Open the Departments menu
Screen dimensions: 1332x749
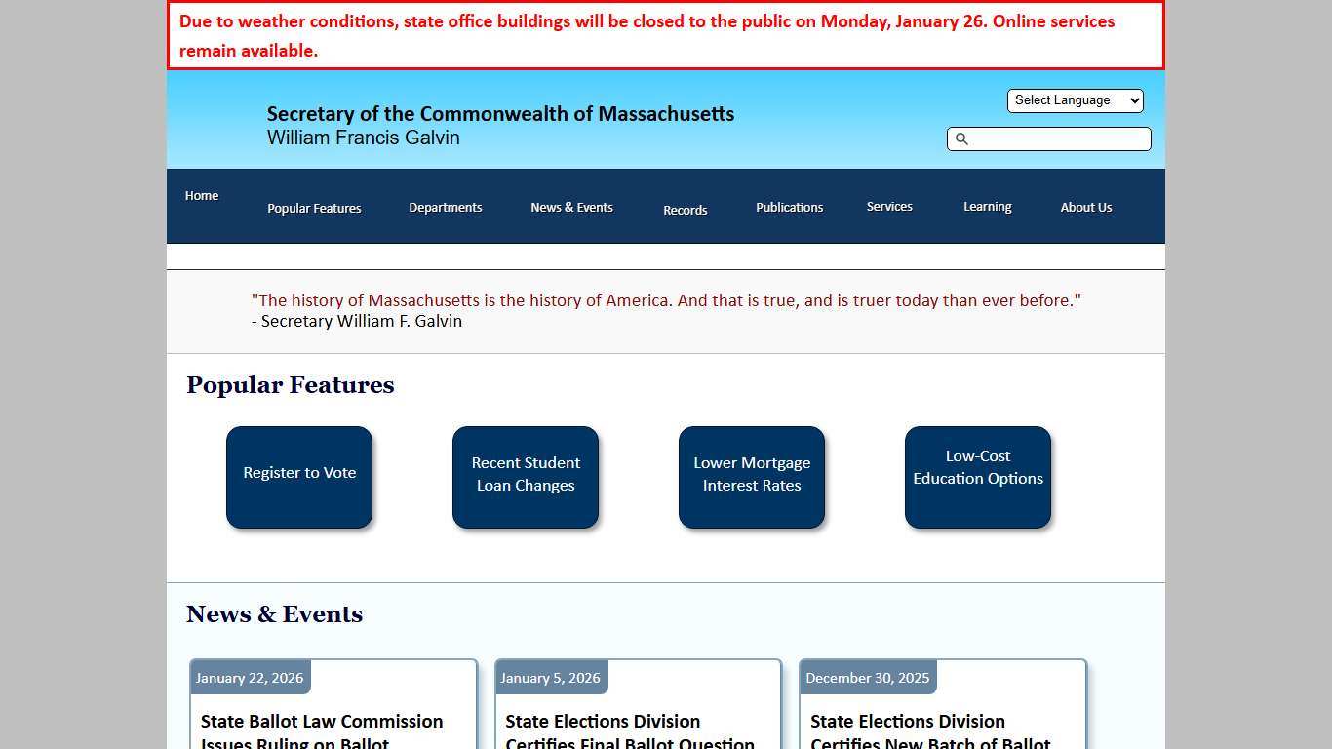tap(445, 208)
